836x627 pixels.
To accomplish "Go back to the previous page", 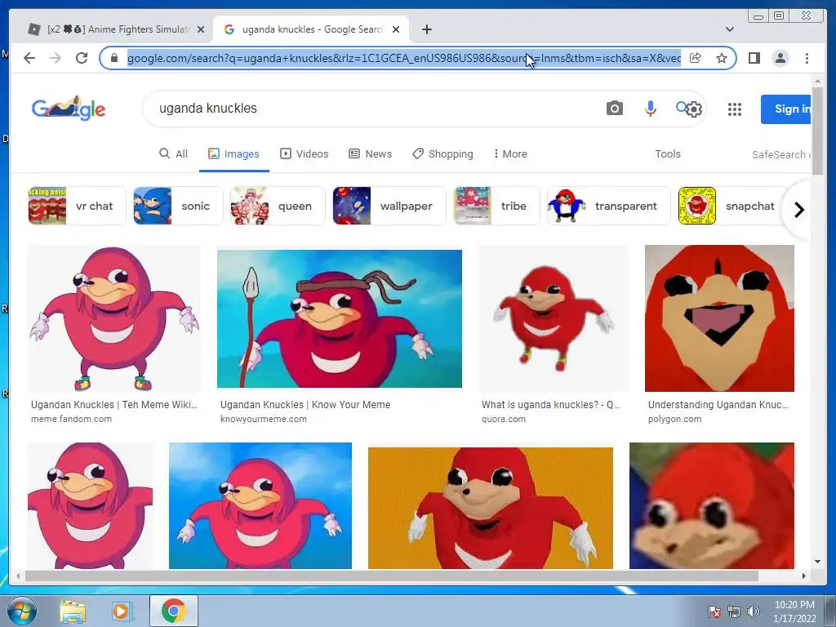I will coord(29,58).
